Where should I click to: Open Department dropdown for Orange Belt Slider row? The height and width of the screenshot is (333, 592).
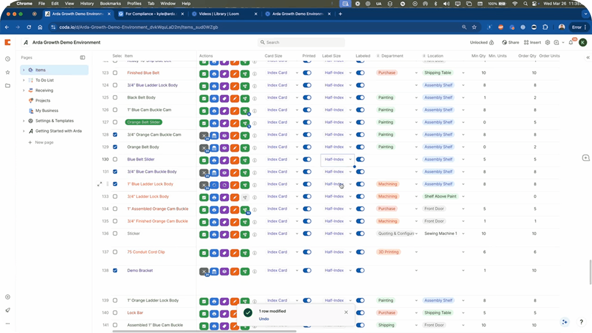pyautogui.click(x=416, y=122)
